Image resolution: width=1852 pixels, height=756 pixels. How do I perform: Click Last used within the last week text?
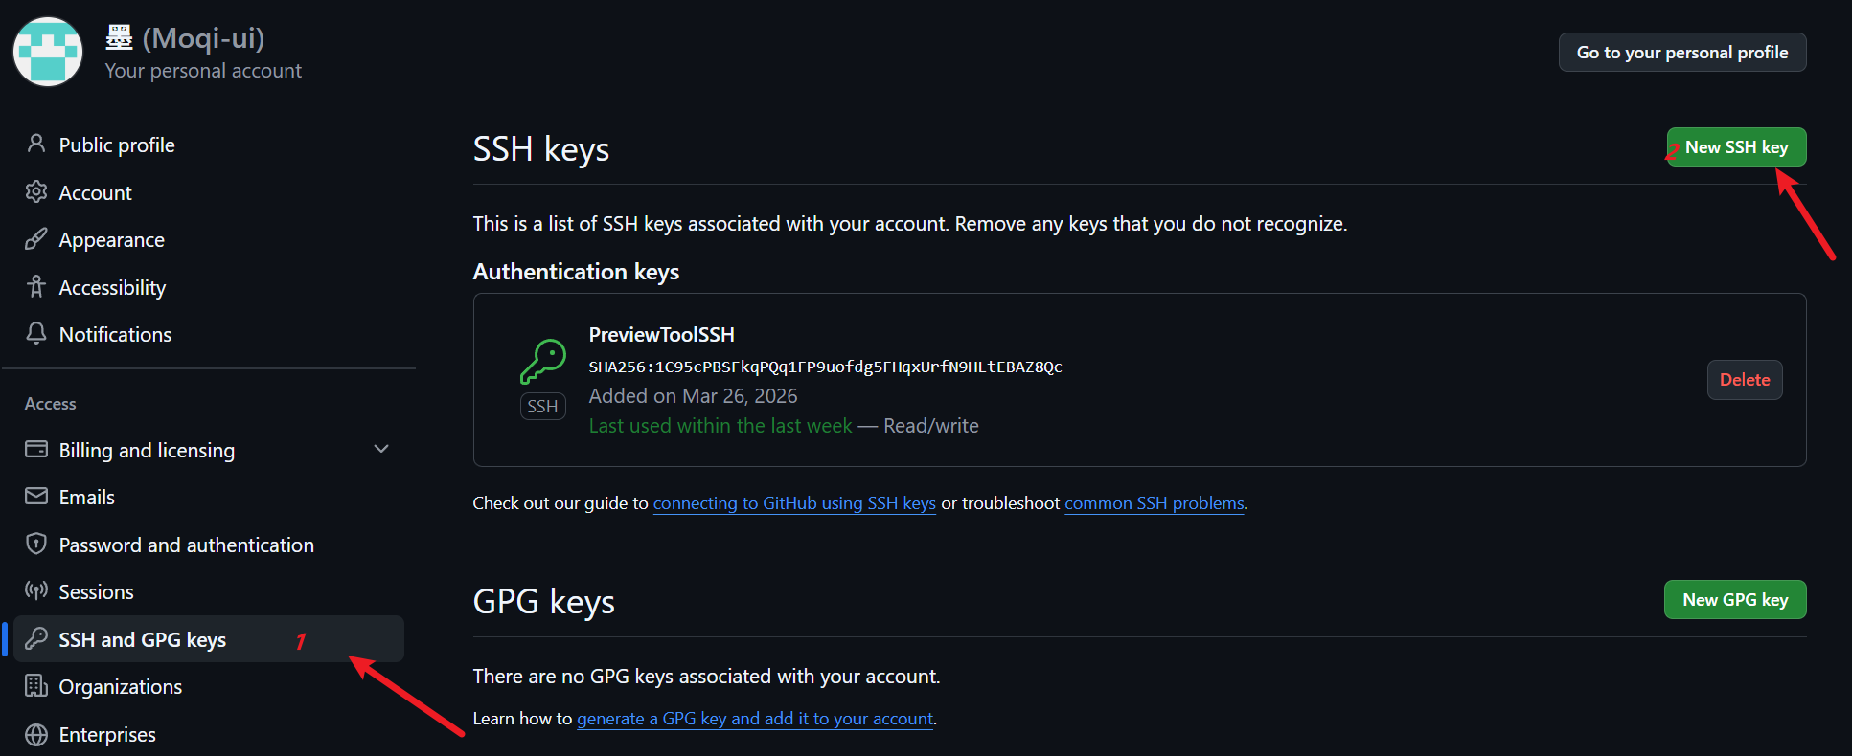pos(720,426)
